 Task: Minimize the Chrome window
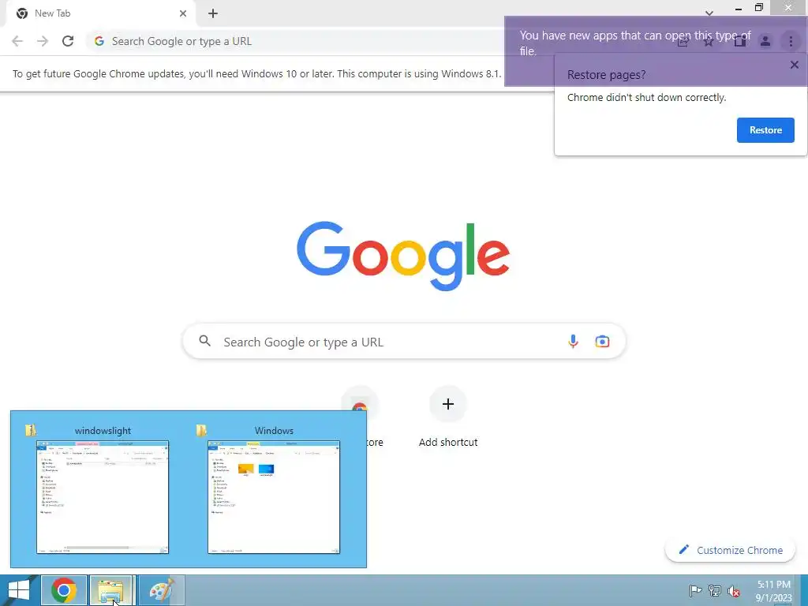[738, 8]
